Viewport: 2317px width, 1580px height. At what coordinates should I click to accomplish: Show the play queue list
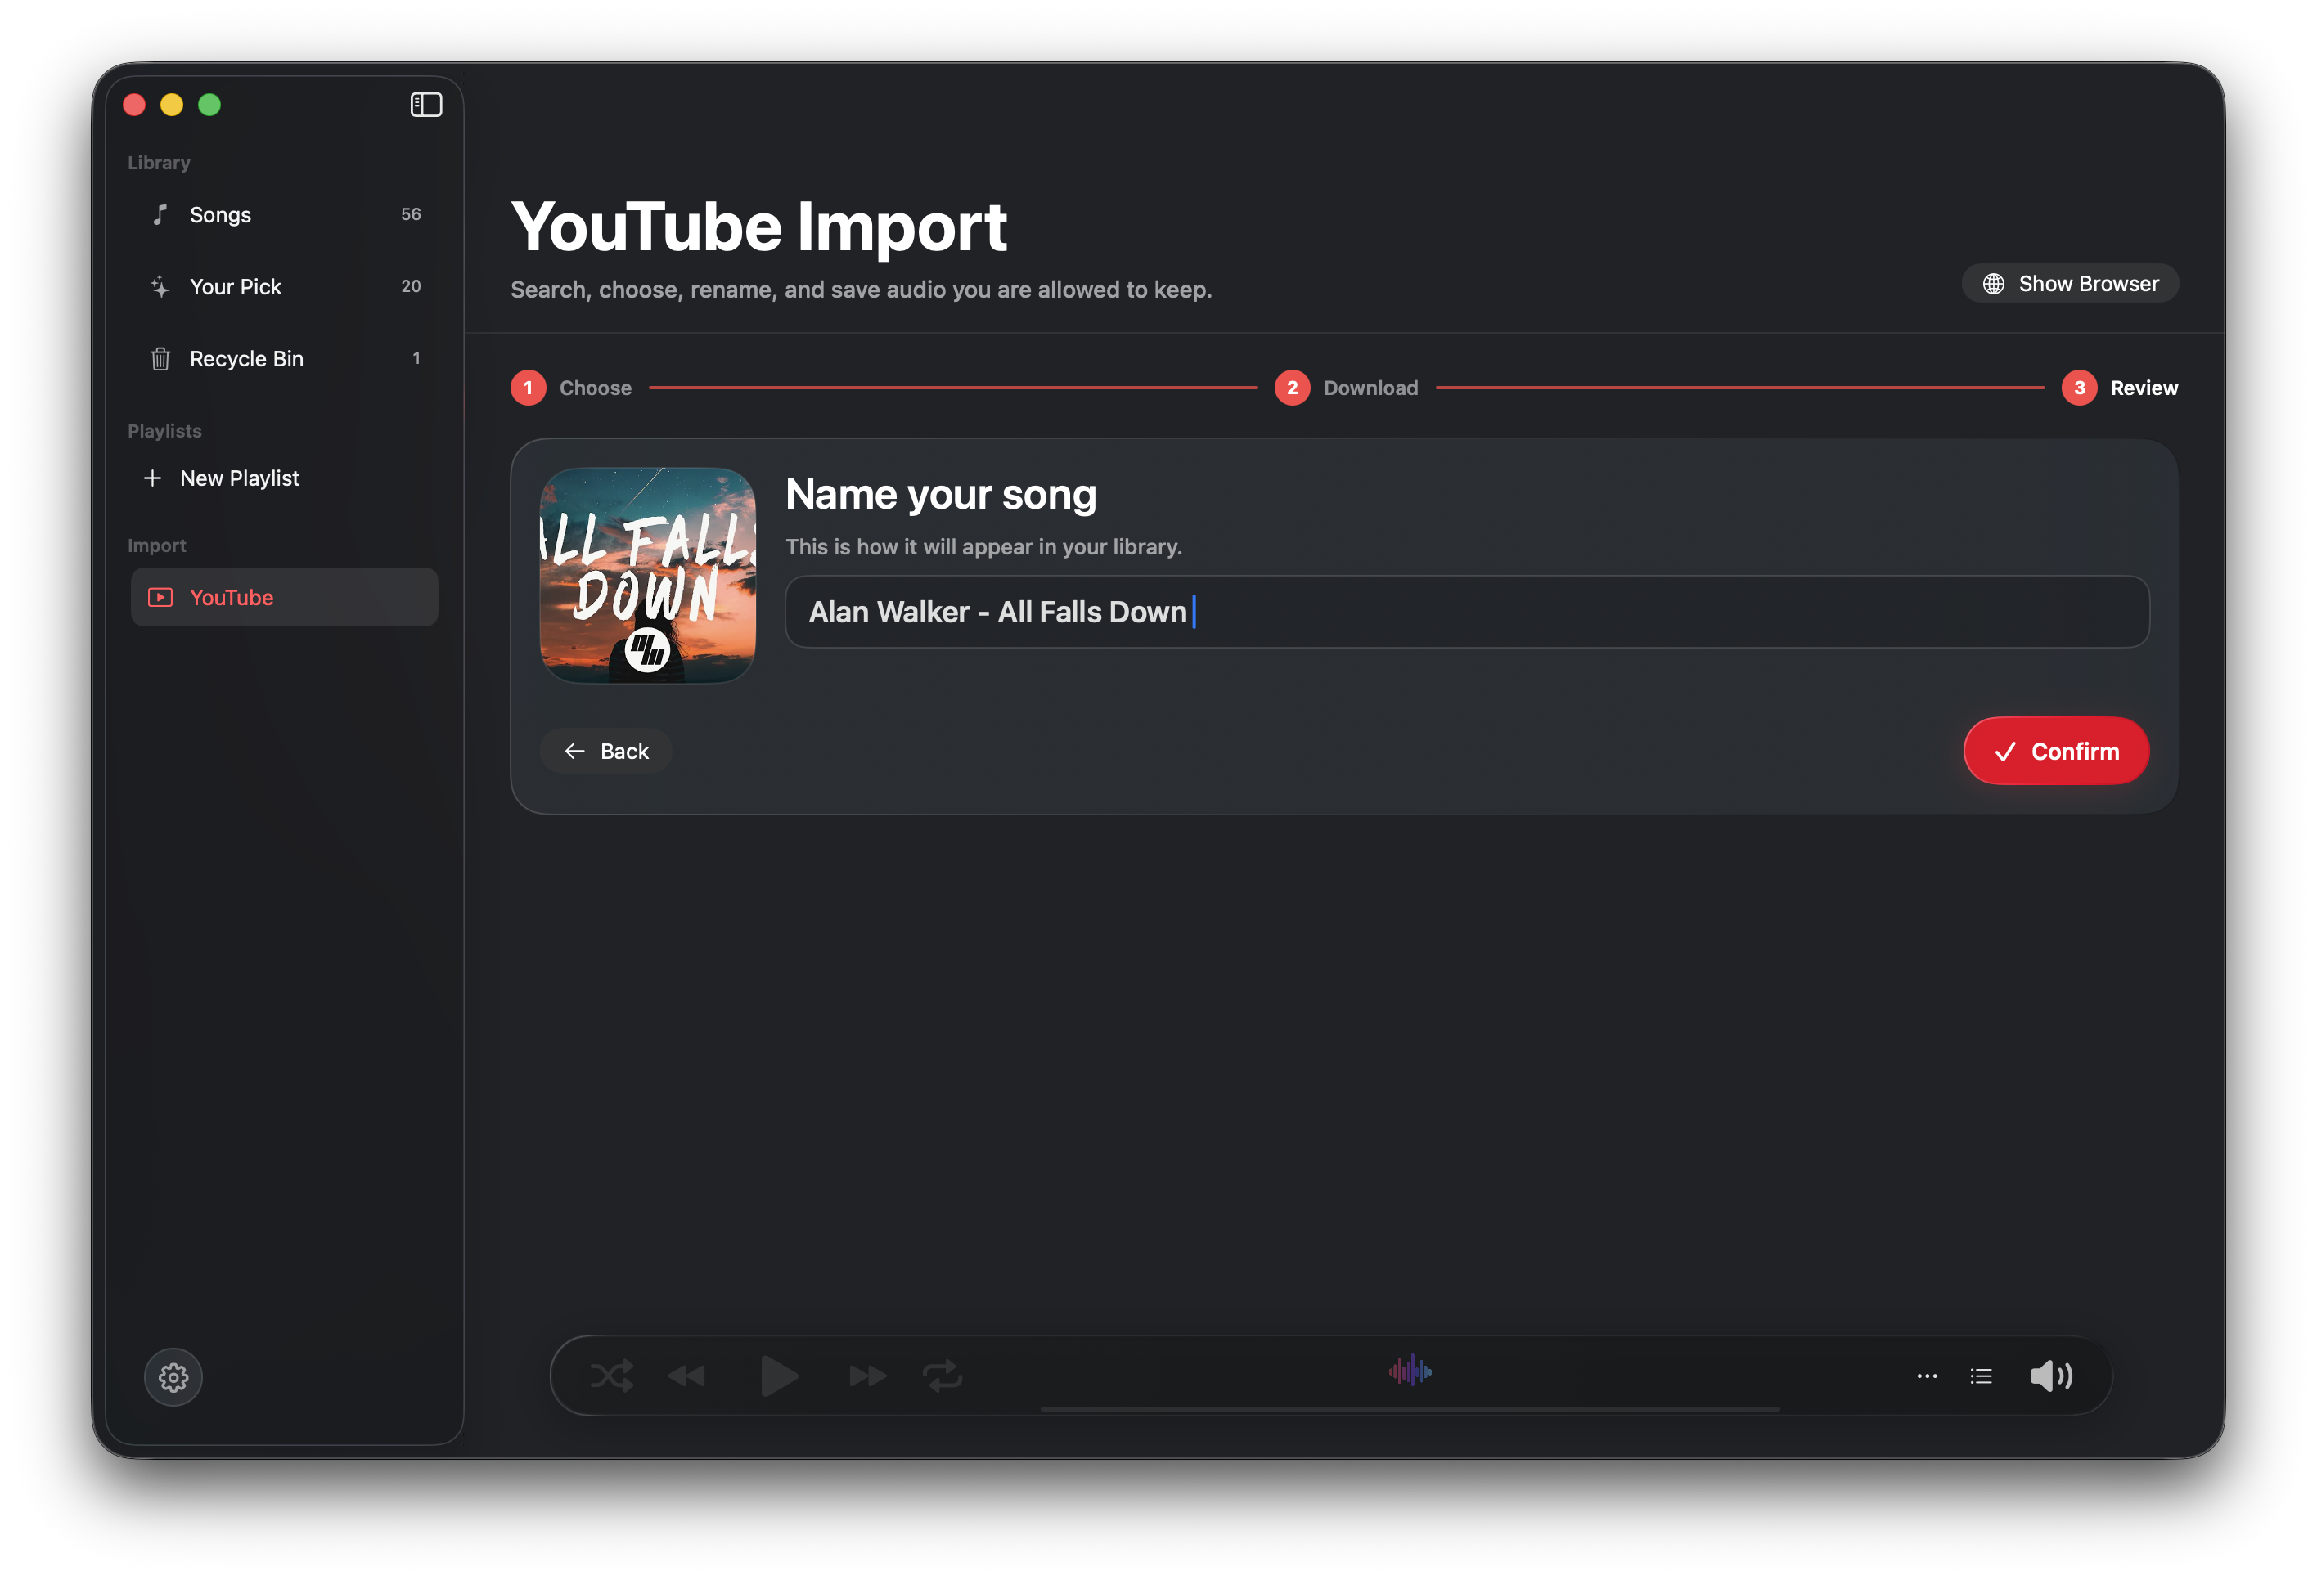[x=1980, y=1376]
